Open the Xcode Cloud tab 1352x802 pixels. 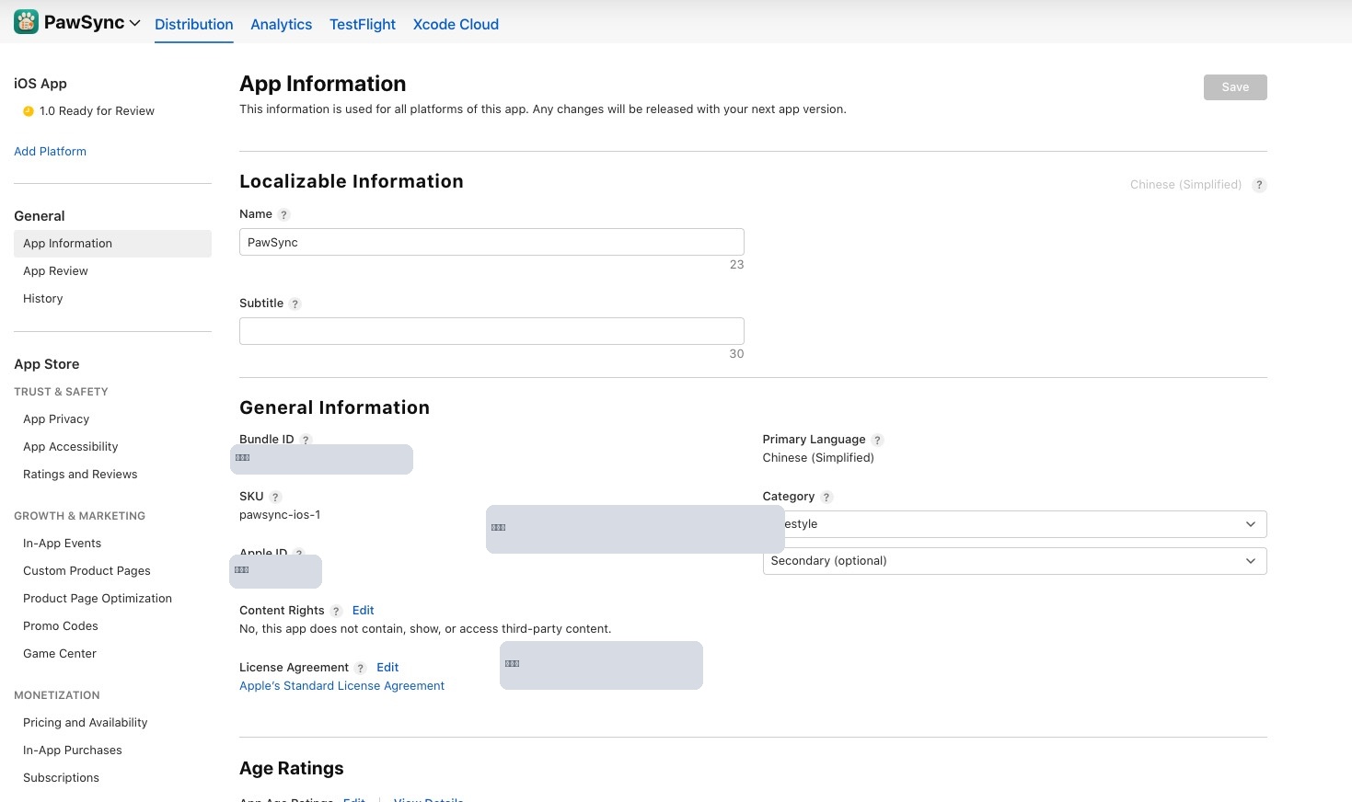point(456,25)
